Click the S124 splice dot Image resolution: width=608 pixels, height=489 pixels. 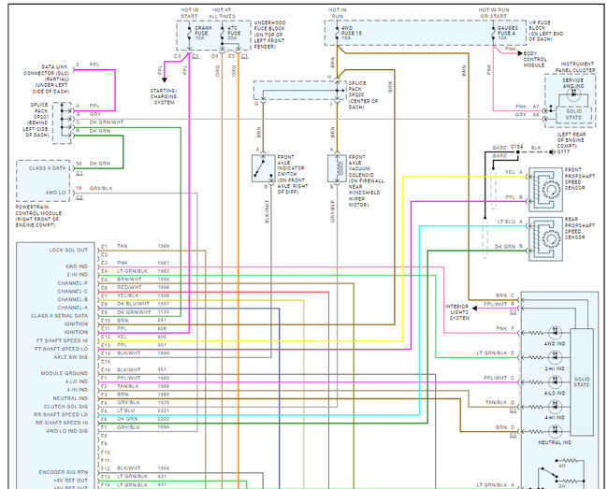click(x=517, y=152)
